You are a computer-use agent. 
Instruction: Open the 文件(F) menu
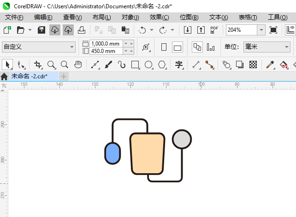pyautogui.click(x=14, y=18)
